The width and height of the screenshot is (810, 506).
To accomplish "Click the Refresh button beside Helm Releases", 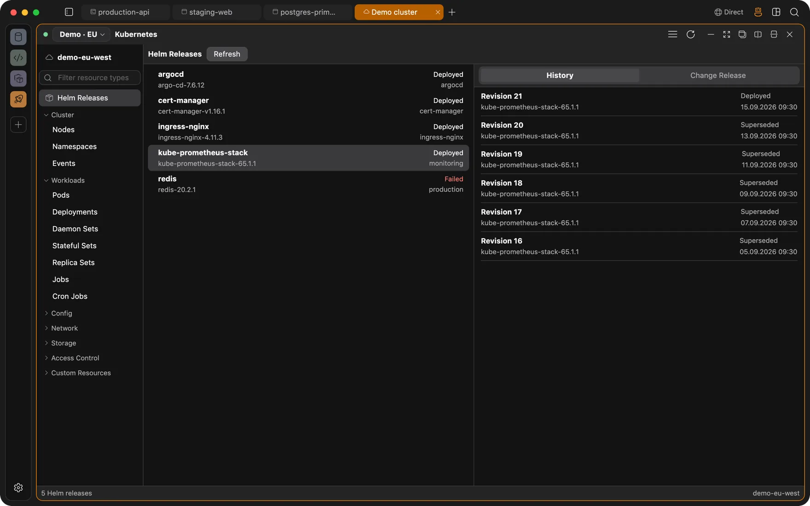I will click(227, 54).
